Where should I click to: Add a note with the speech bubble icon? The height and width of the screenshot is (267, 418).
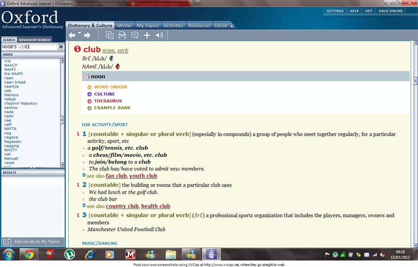coord(135,35)
